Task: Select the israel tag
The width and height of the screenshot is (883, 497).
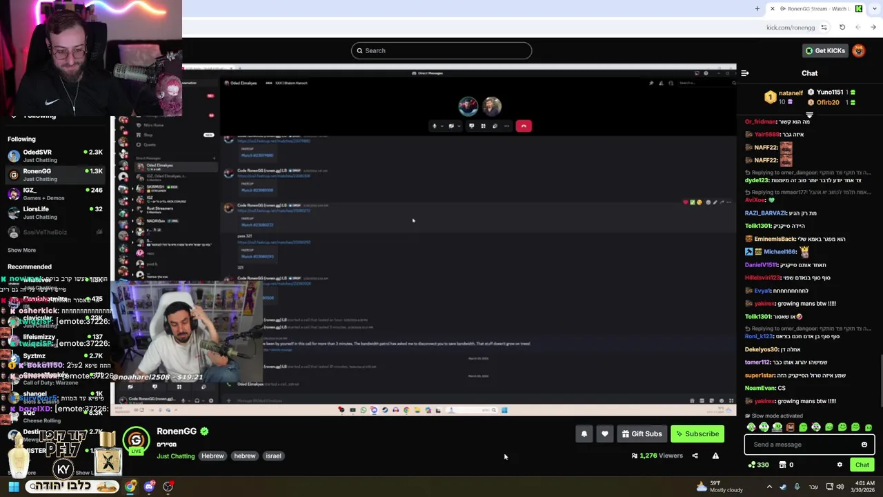Action: 273,456
